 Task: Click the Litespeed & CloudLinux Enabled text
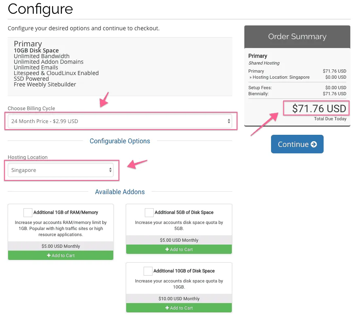56,73
